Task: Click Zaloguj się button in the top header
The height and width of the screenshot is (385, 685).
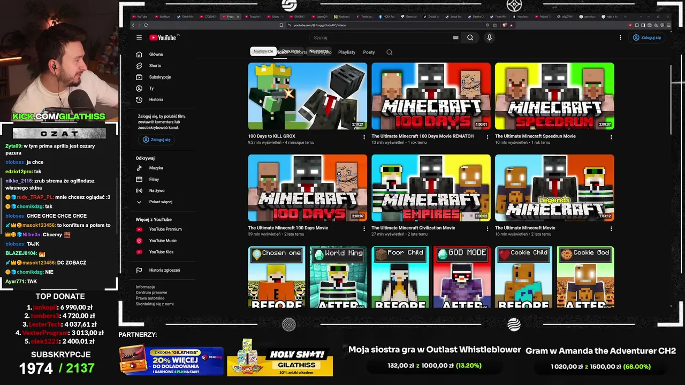Action: coord(646,37)
